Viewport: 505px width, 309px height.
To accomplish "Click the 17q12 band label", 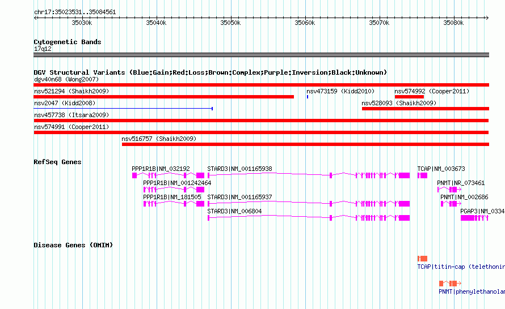I will 43,49.
